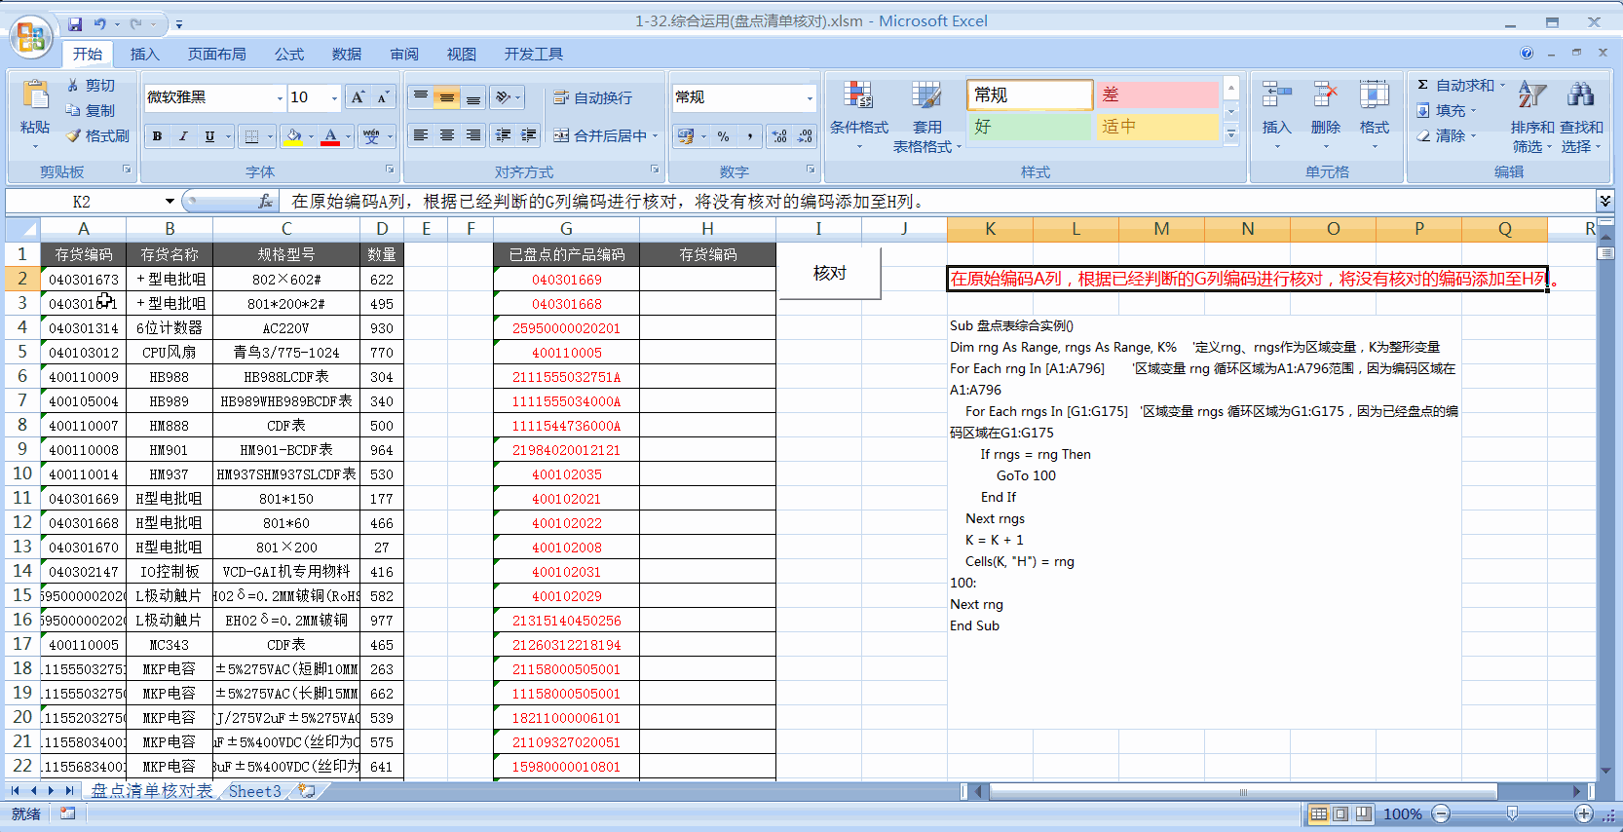Open the Name Box dropdown arrow
The width and height of the screenshot is (1623, 832).
[x=170, y=202]
